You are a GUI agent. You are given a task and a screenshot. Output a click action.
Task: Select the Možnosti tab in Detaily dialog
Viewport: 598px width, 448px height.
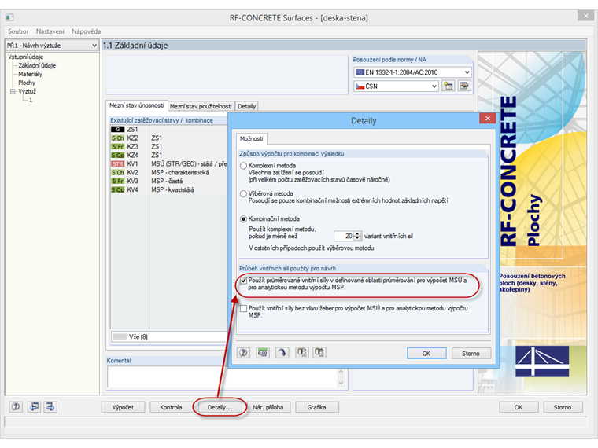point(251,138)
